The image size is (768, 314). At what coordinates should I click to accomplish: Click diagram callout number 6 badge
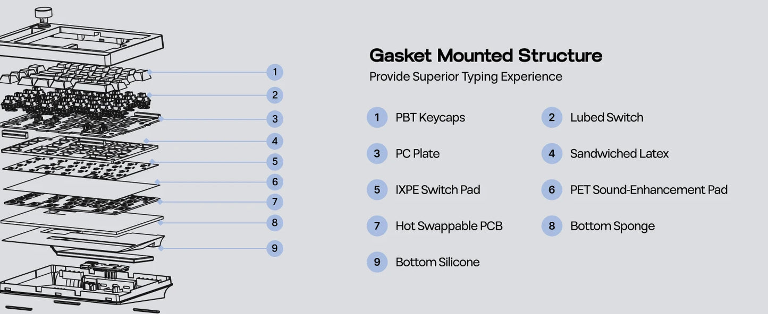click(x=274, y=182)
